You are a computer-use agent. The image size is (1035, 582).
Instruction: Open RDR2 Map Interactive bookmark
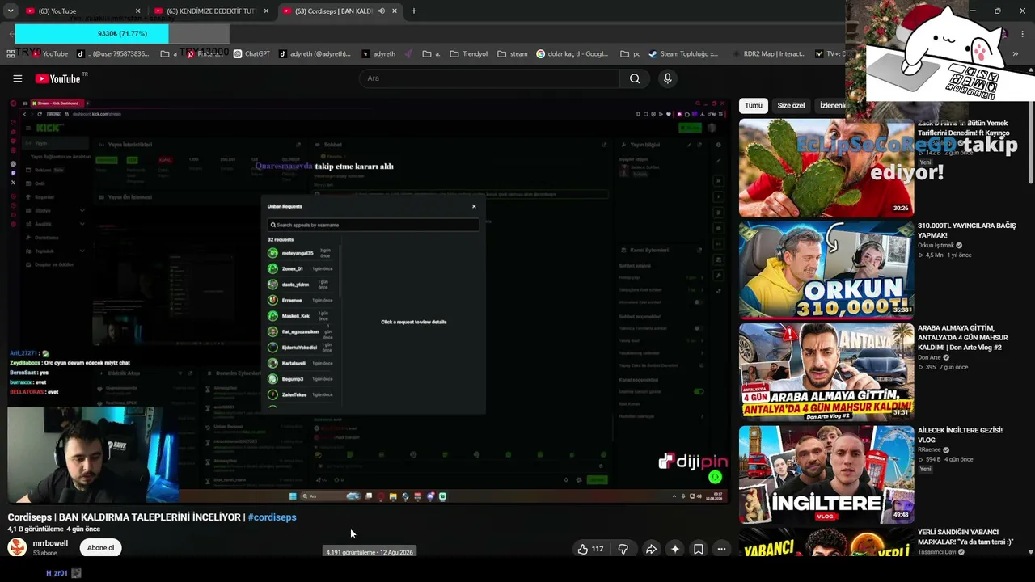[x=768, y=54]
